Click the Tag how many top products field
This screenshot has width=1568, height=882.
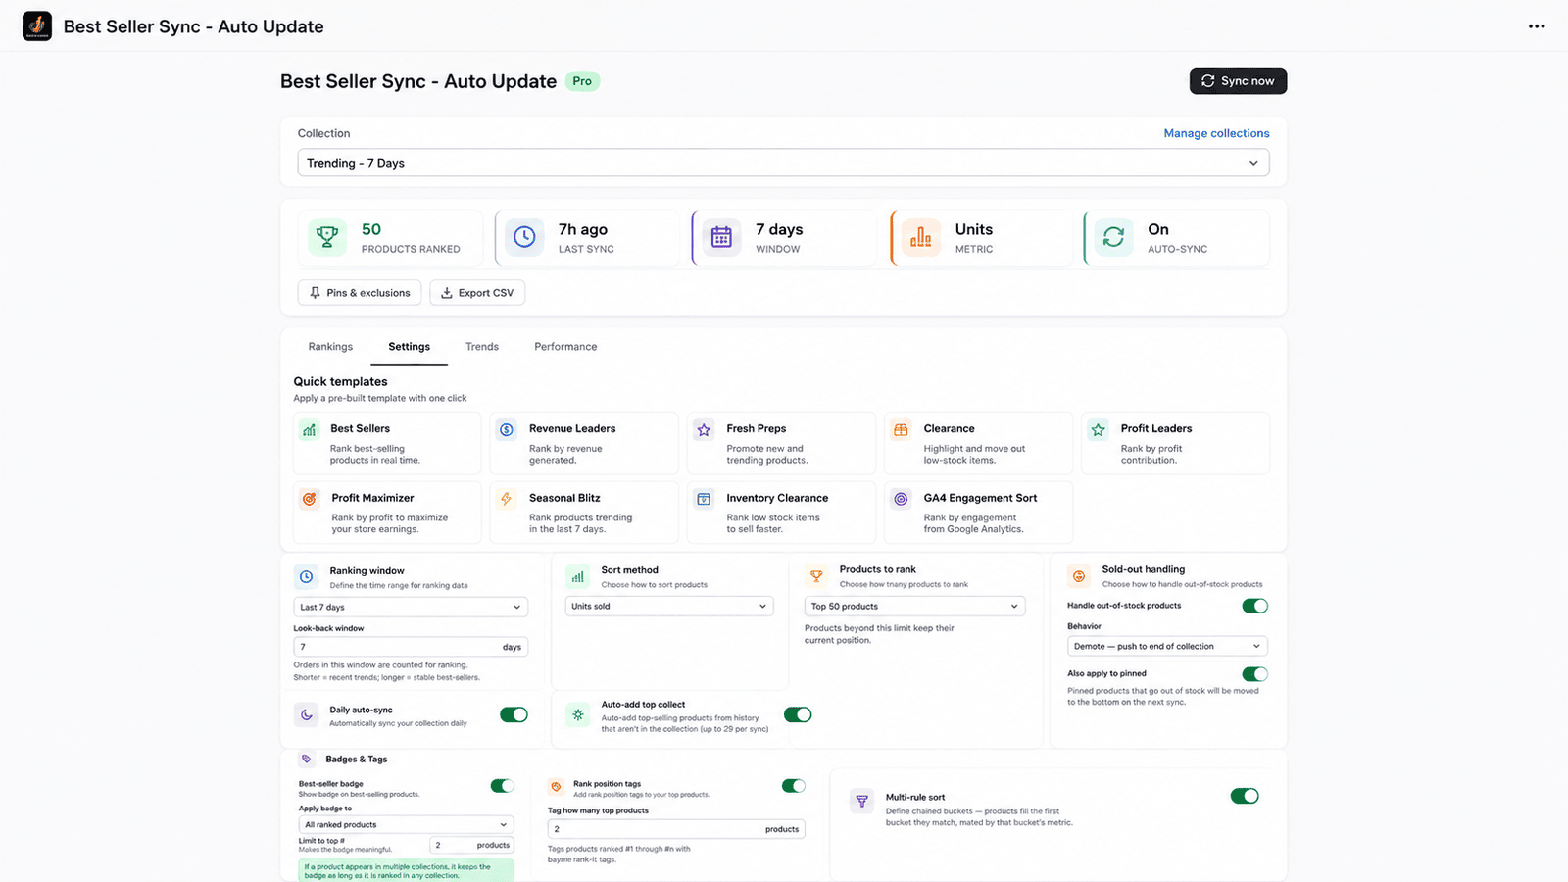676,829
